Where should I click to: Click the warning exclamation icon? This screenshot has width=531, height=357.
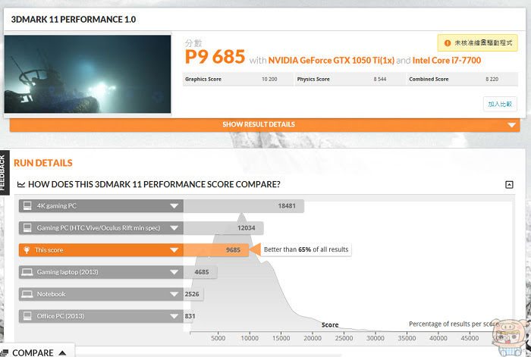pos(448,43)
